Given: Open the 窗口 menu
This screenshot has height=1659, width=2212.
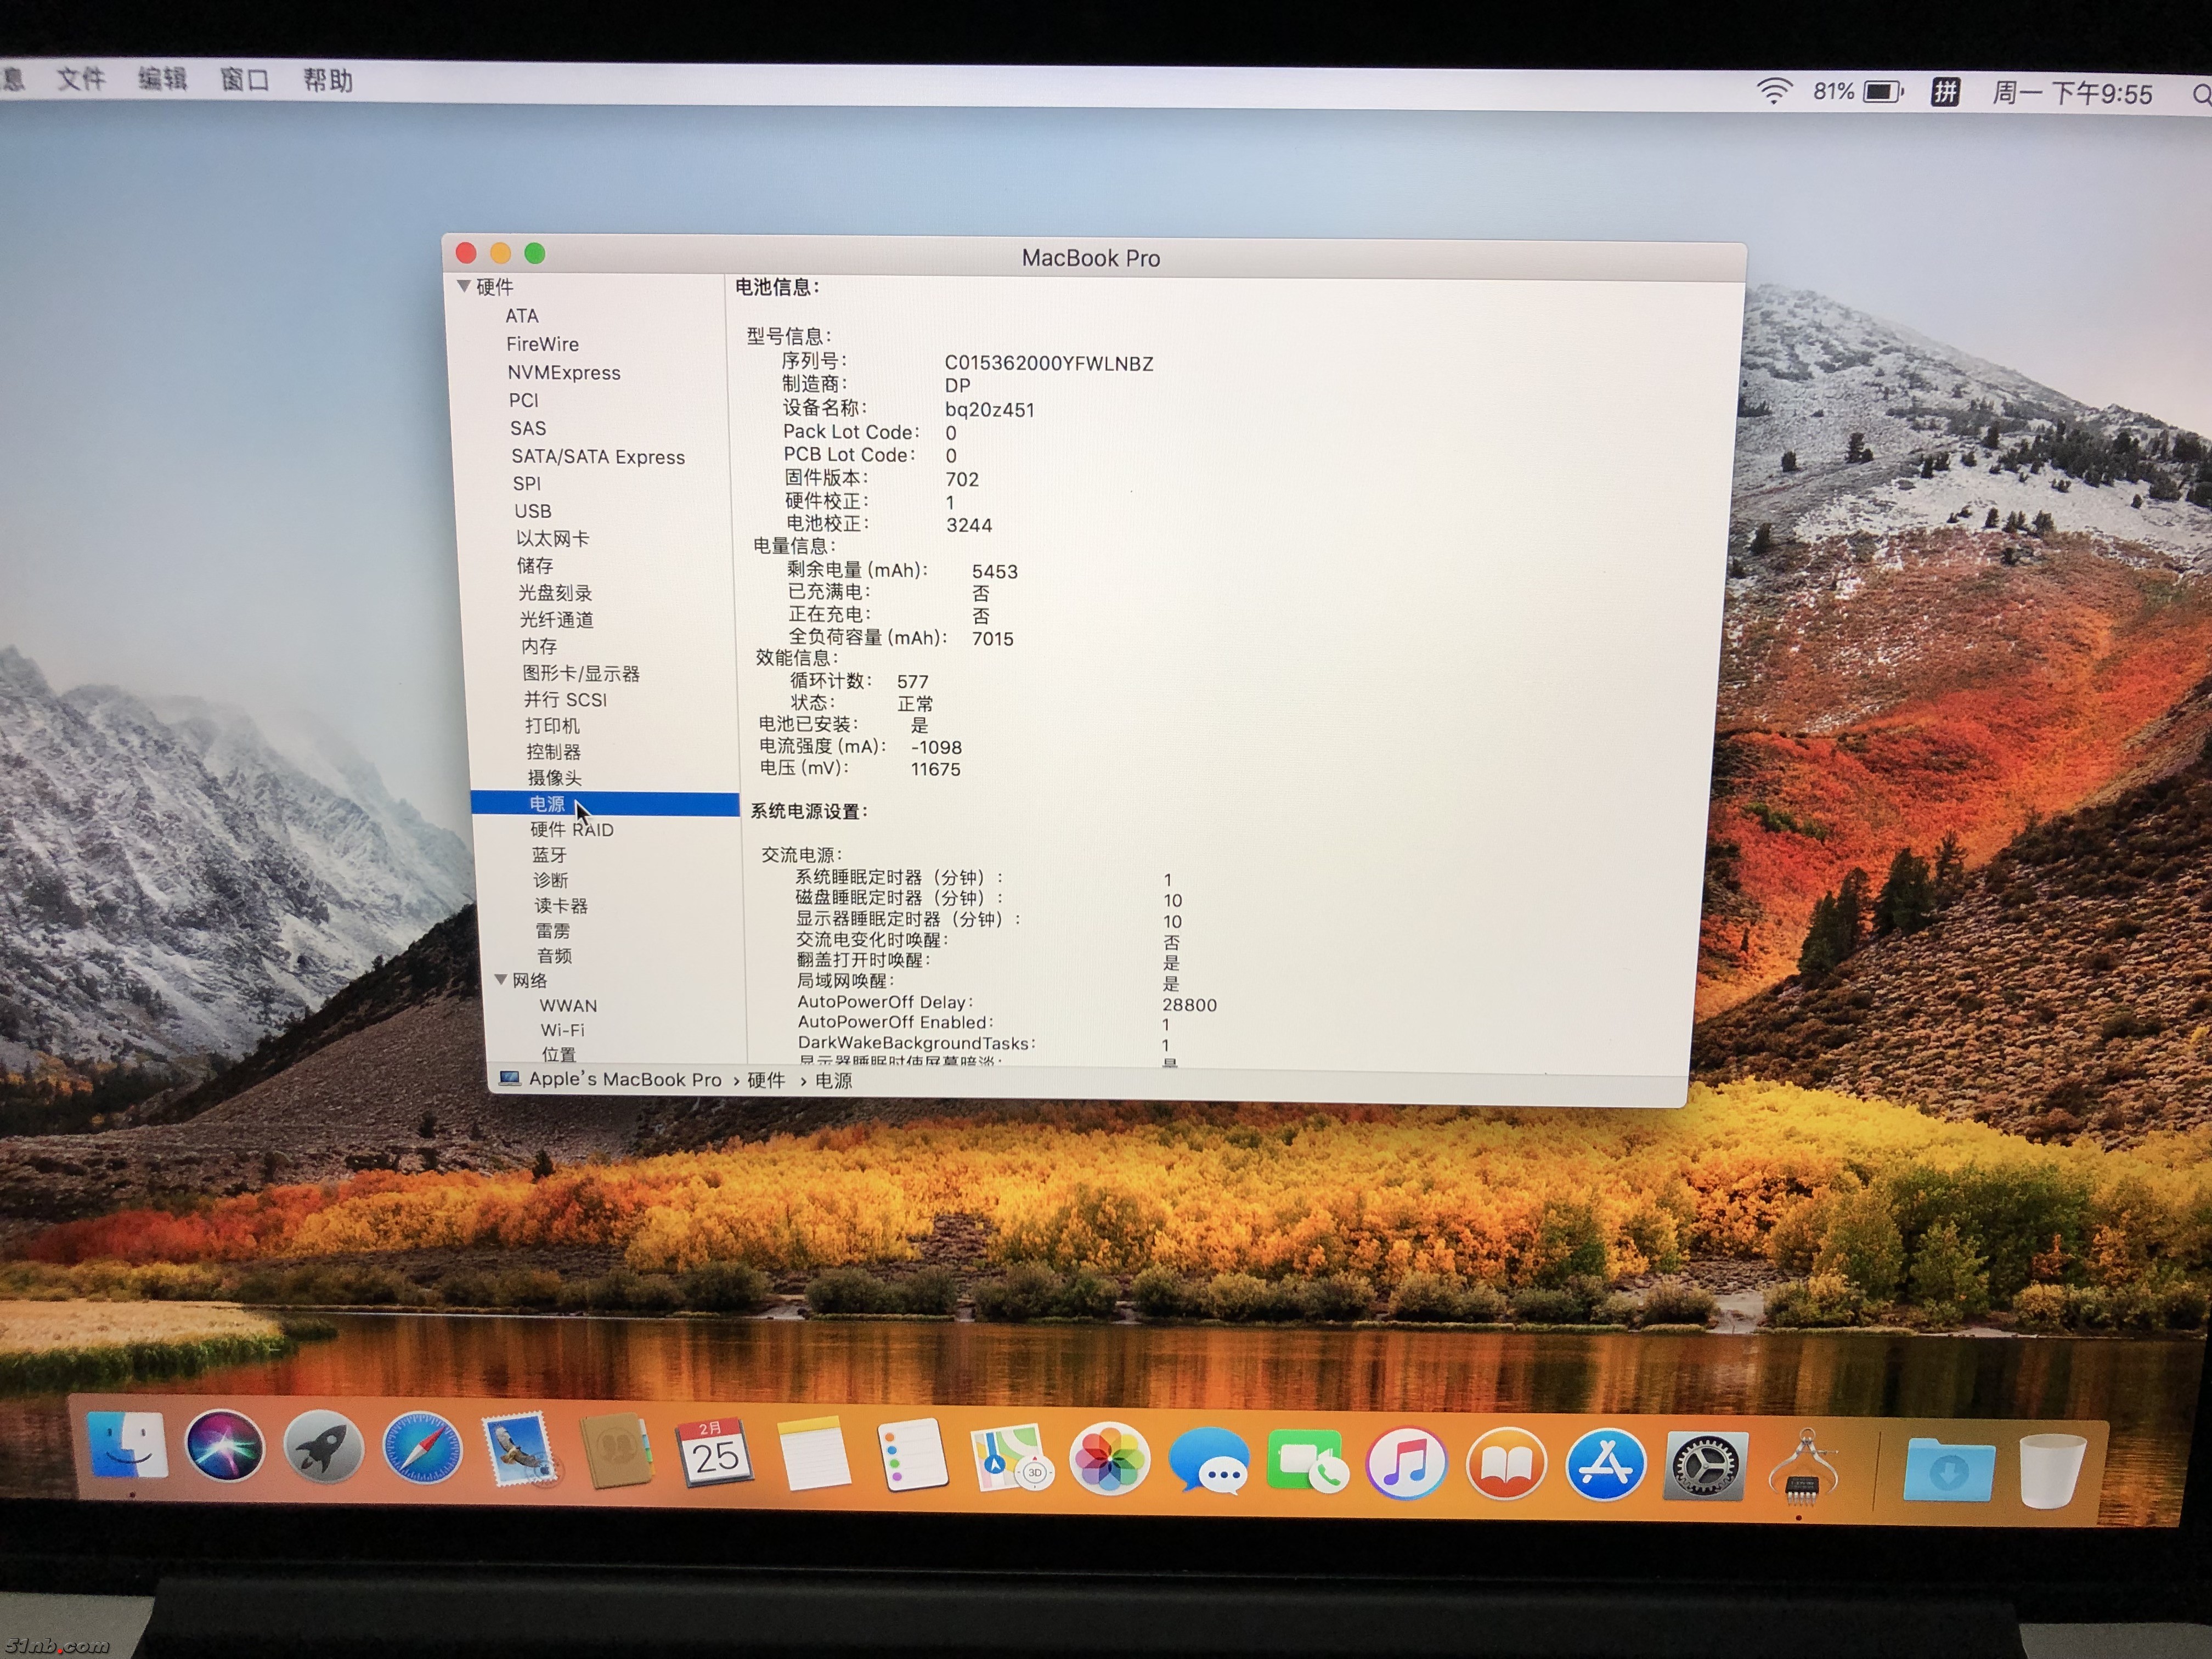Looking at the screenshot, I should point(245,79).
